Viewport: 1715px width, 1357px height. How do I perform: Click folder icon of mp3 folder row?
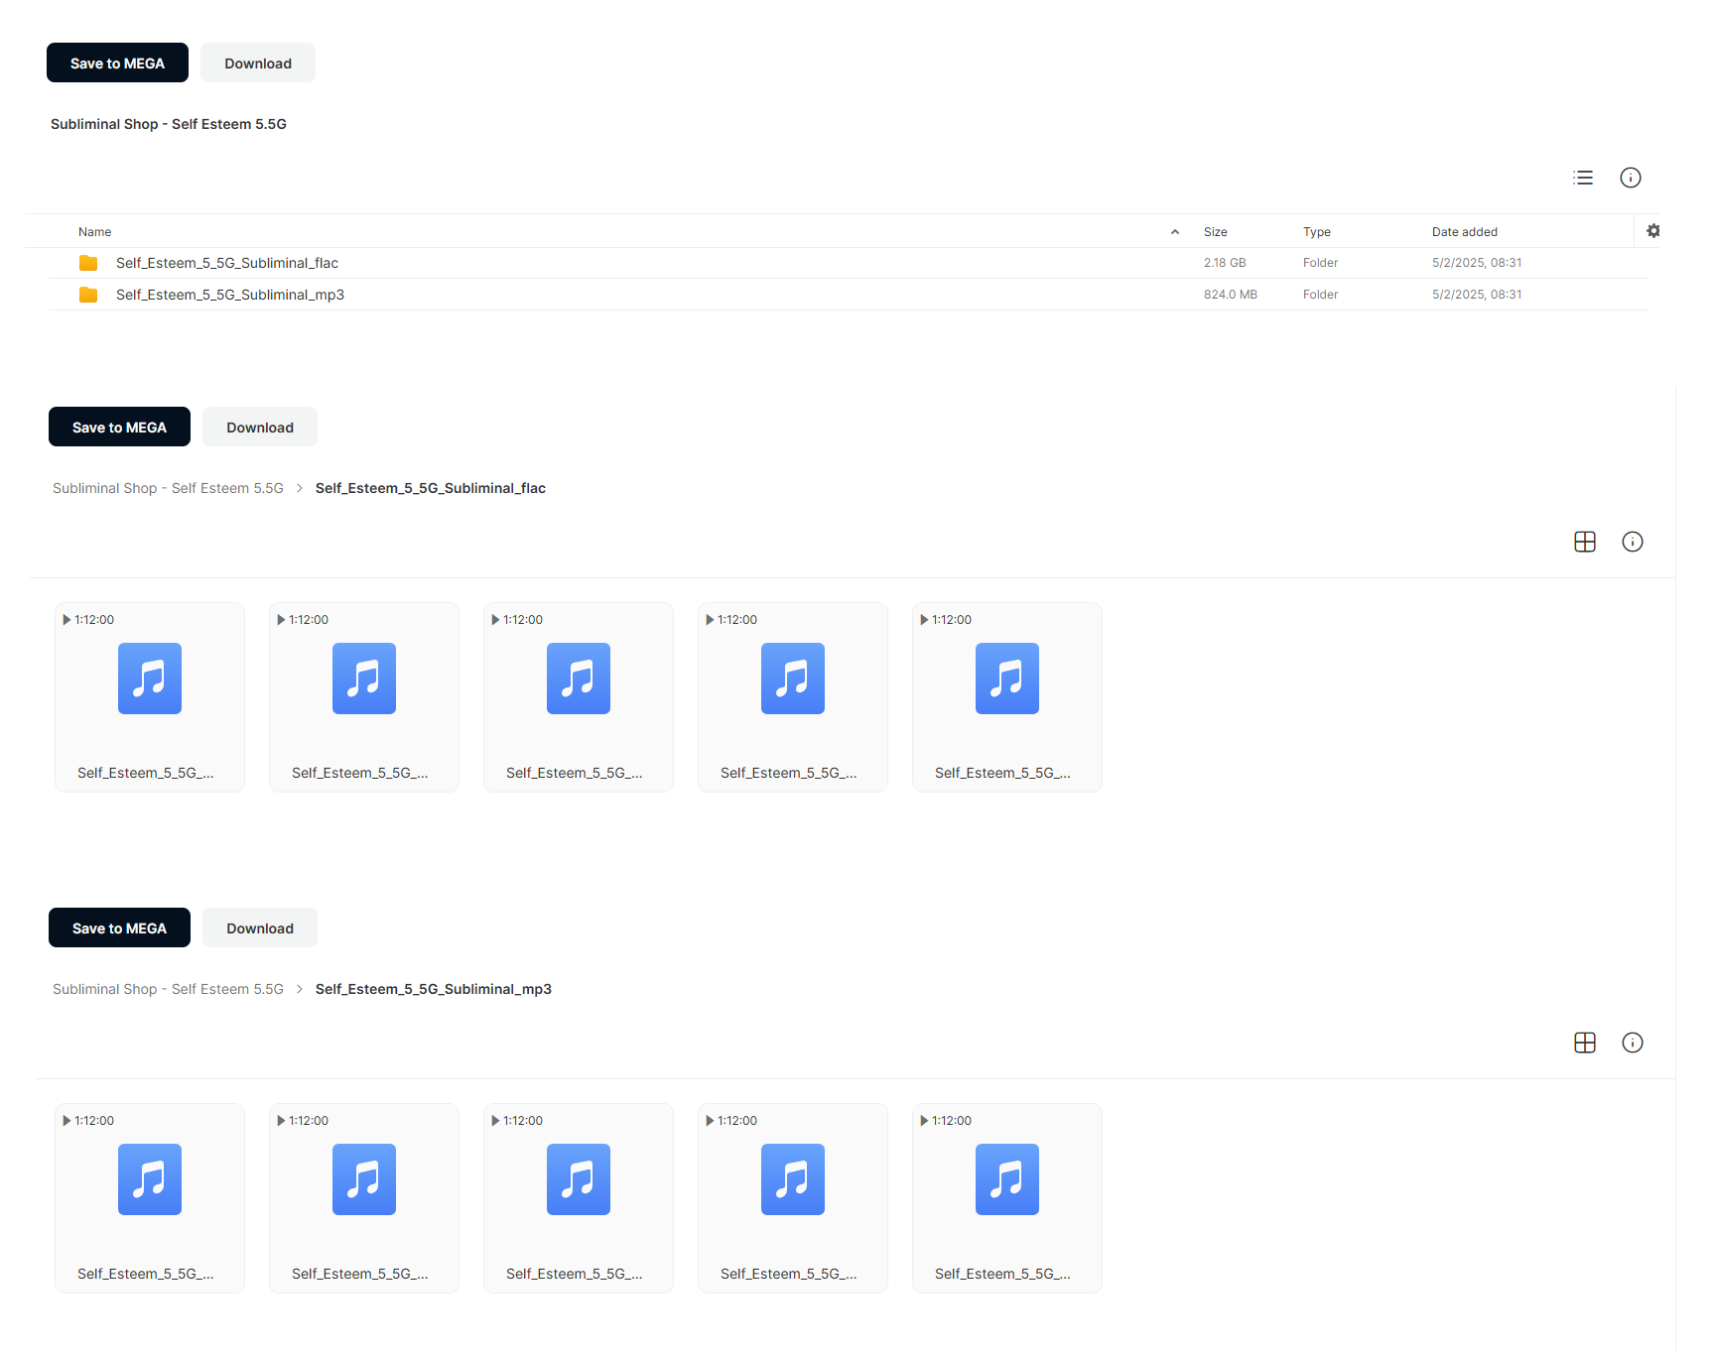pyautogui.click(x=88, y=295)
